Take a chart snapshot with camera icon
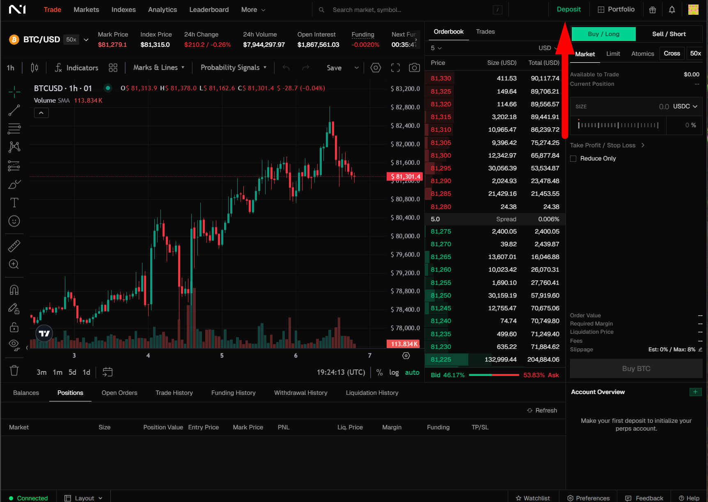Screen dimensions: 708x502 pos(415,68)
